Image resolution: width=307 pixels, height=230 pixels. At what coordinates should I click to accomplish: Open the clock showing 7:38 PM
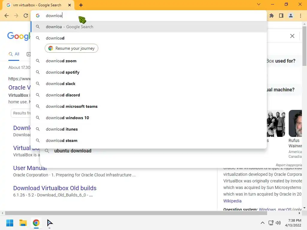click(293, 223)
